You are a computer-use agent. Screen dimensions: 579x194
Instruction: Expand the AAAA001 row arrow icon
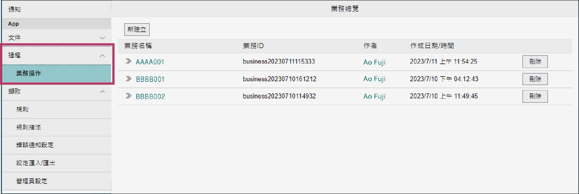click(128, 61)
